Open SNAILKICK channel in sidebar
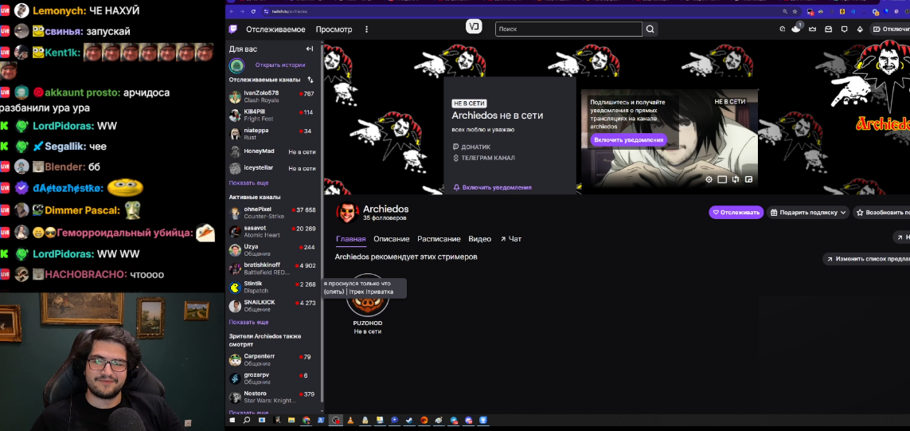910x431 pixels. (x=273, y=306)
